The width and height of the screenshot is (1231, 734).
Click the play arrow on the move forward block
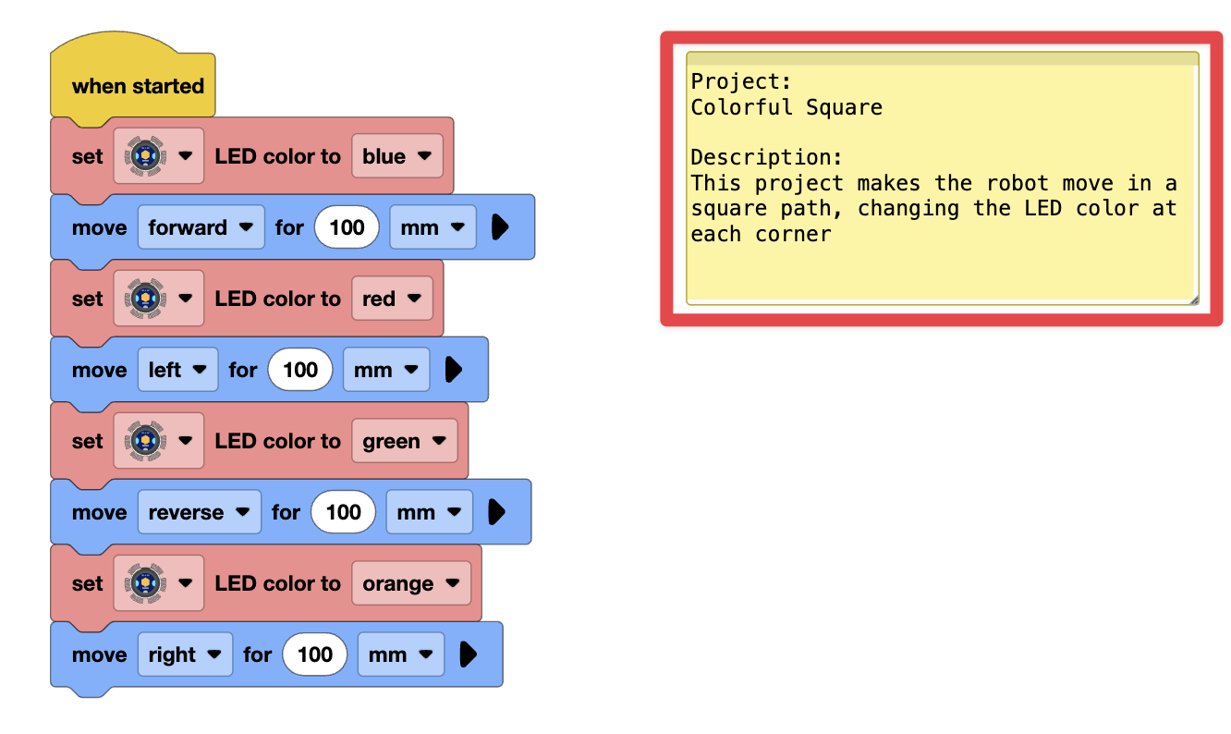click(503, 226)
